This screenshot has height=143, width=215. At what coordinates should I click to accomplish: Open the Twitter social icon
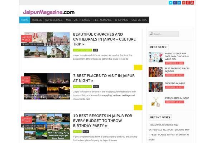(171, 3)
